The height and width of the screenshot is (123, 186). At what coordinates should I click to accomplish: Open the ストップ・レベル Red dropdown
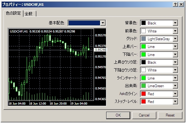click(x=175, y=102)
